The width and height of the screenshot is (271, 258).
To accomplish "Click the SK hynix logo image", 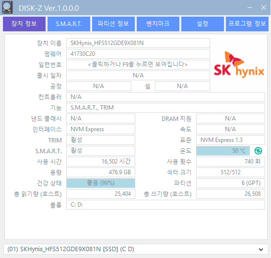I will point(239,64).
